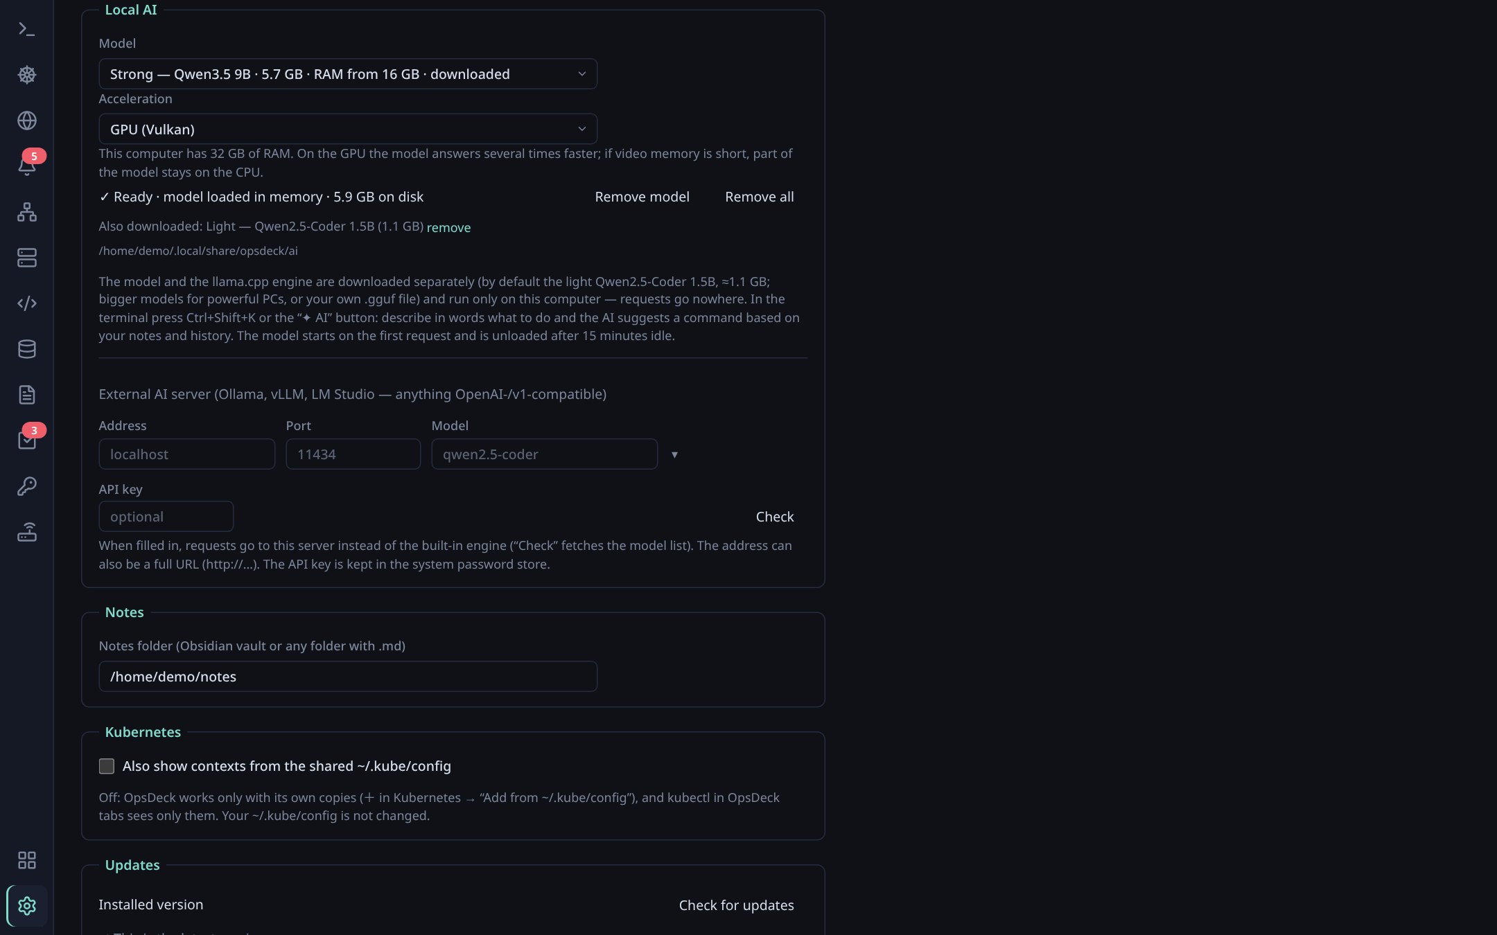This screenshot has width=1497, height=935.
Task: Focus the Port field showing 11434
Action: click(x=353, y=454)
